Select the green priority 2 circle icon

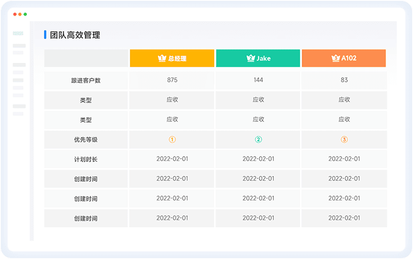pos(258,140)
